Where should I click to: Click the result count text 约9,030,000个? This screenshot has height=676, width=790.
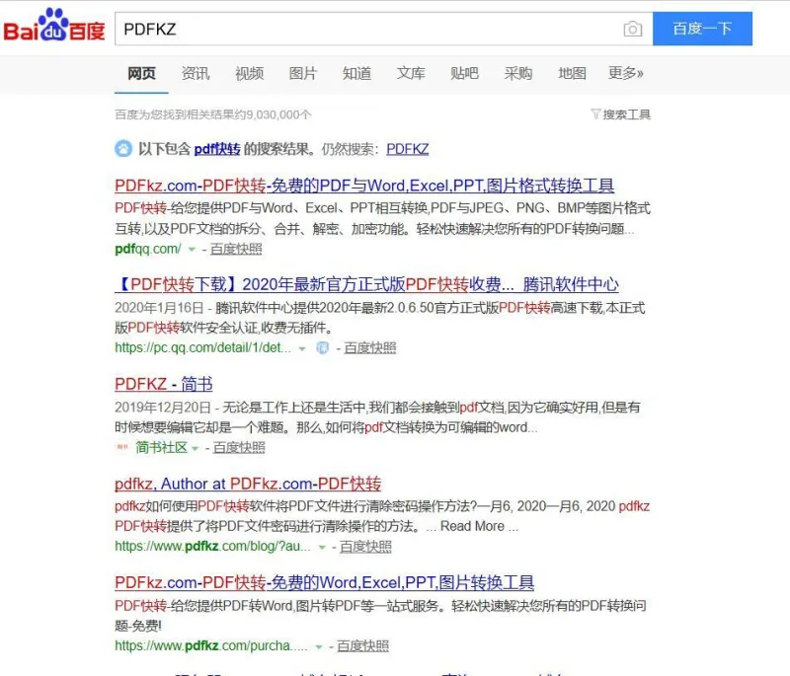point(213,114)
